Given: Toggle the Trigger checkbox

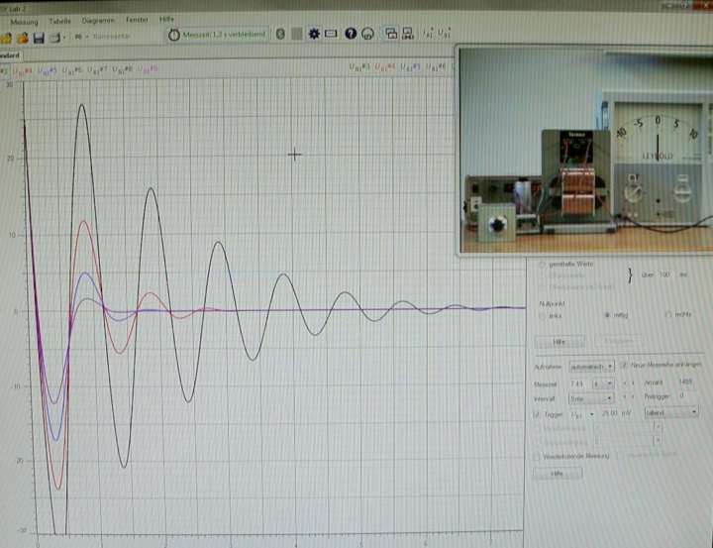Looking at the screenshot, I should coord(537,414).
